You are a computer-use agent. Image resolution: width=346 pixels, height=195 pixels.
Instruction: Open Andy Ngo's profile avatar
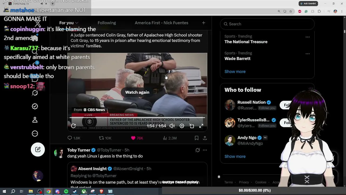230,140
